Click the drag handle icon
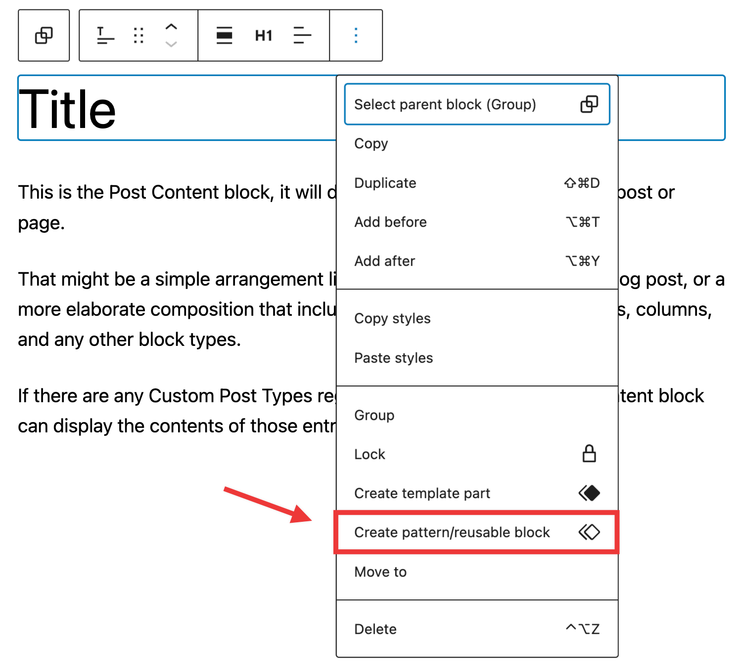Viewport: 744px width, 672px height. pyautogui.click(x=139, y=36)
